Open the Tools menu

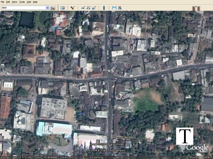click(22, 2)
